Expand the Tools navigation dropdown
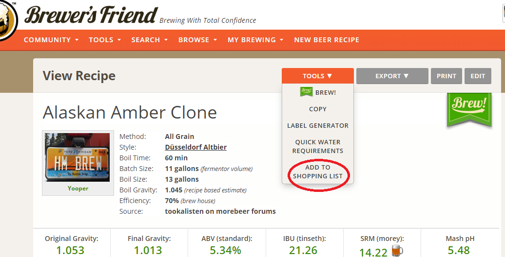 click(105, 40)
